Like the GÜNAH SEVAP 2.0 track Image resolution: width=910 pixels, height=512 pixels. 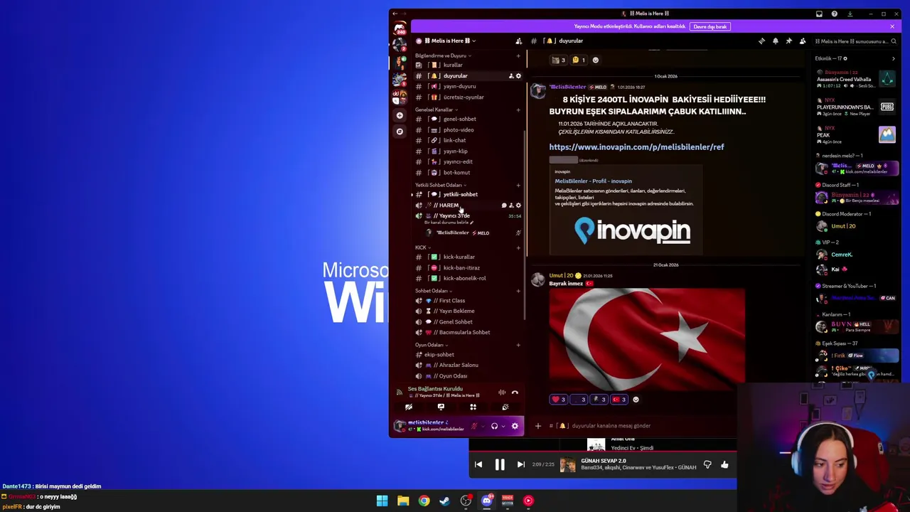[724, 464]
